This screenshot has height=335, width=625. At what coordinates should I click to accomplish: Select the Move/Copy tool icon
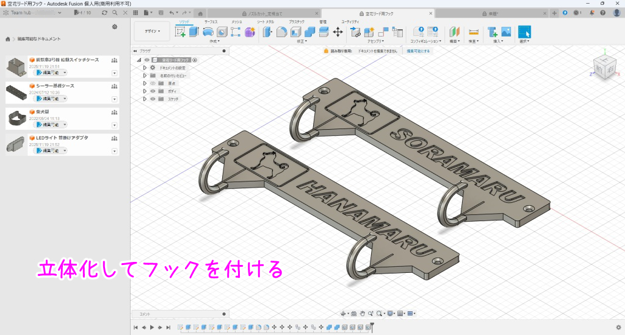338,32
